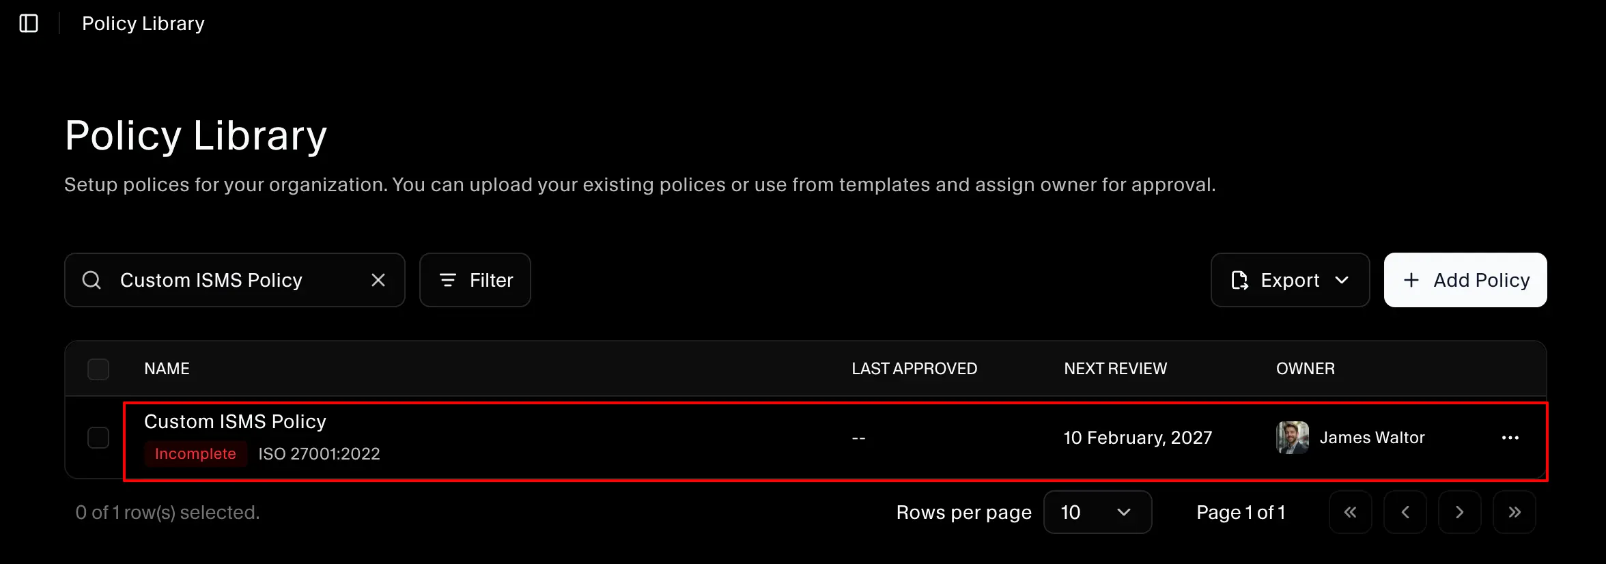Click the Incomplete status badge
Image resolution: width=1606 pixels, height=564 pixels.
pos(195,454)
